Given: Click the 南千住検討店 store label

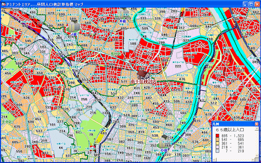Looking at the screenshot, I should click(x=143, y=81).
